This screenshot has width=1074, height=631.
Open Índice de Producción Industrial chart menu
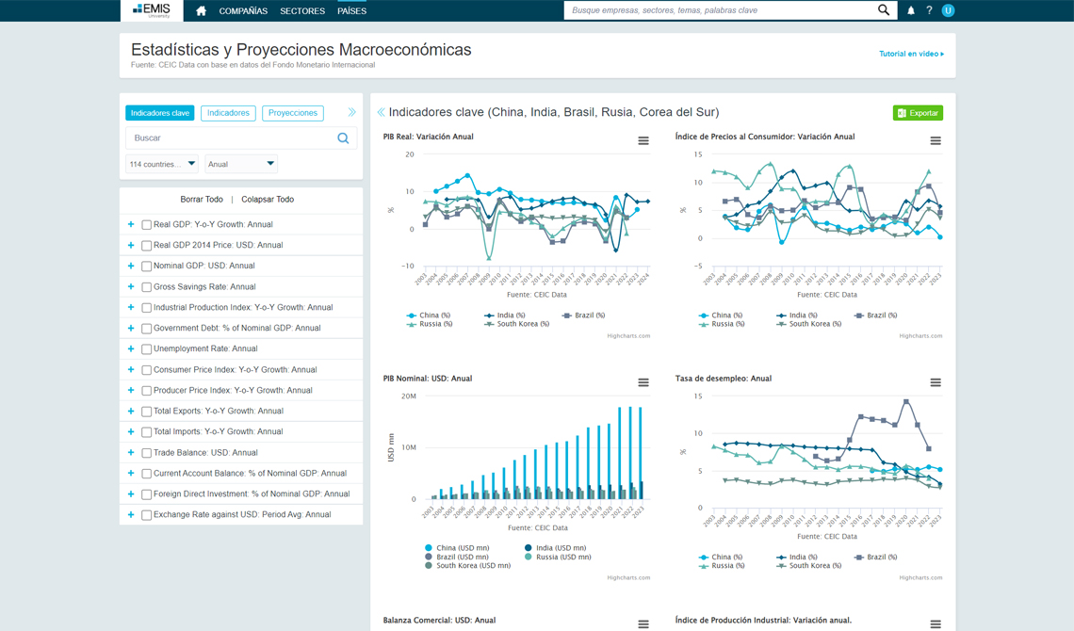[936, 624]
